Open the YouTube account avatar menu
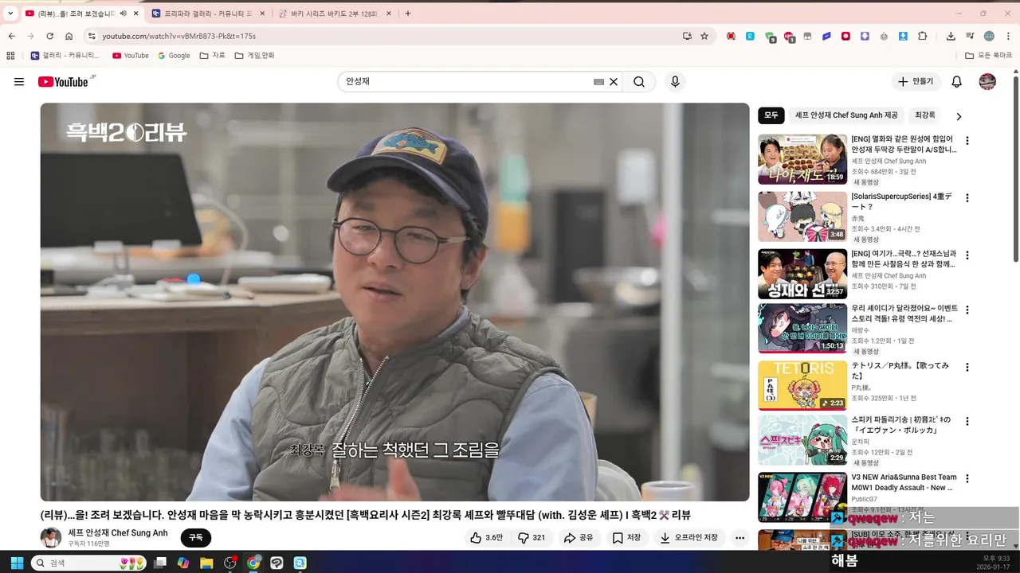 987,82
